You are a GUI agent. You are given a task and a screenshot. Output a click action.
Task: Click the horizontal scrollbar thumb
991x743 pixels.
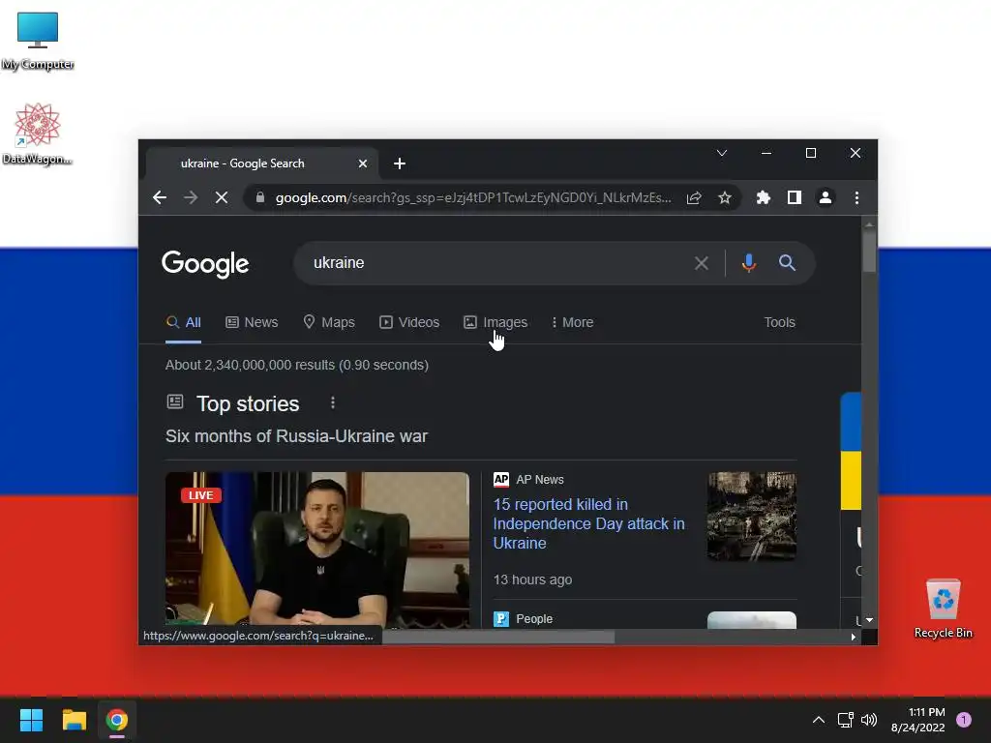pos(498,637)
